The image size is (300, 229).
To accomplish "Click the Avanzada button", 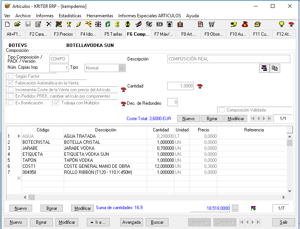I will point(131,222).
